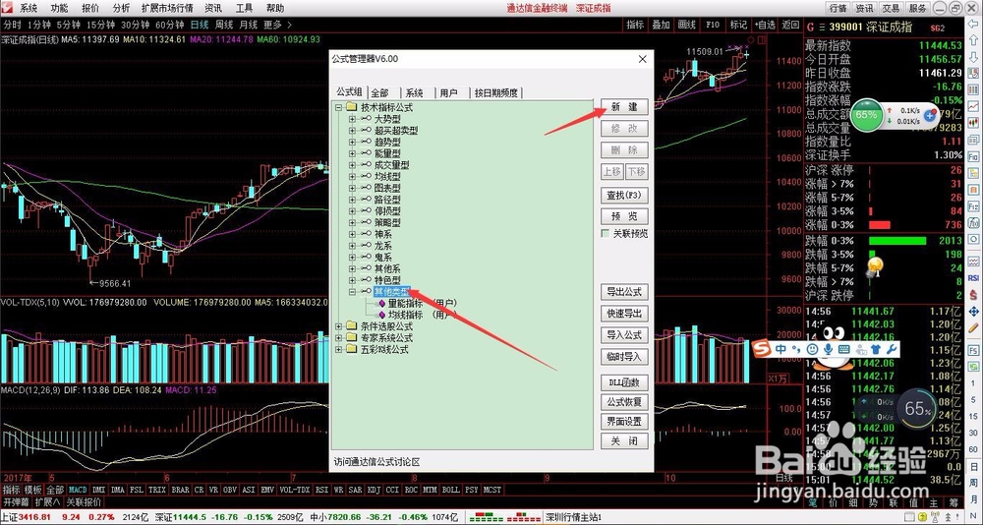
Task: Click the RSI icon in right toolbar
Action: click(973, 278)
